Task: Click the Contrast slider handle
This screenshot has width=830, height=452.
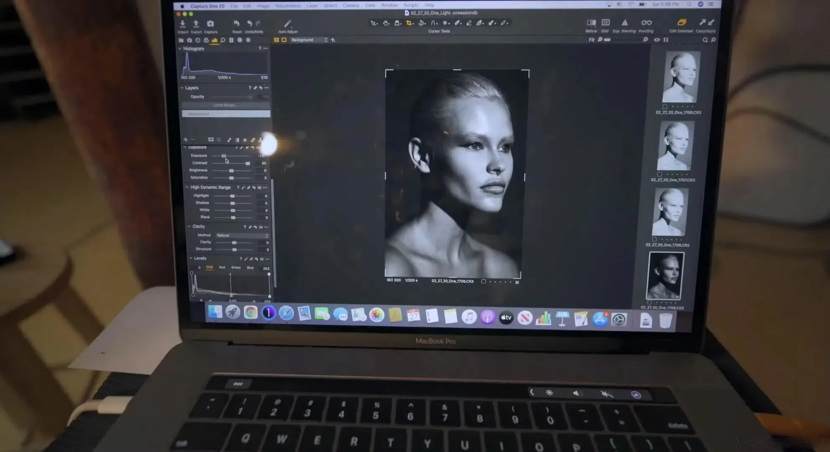Action: 248,163
